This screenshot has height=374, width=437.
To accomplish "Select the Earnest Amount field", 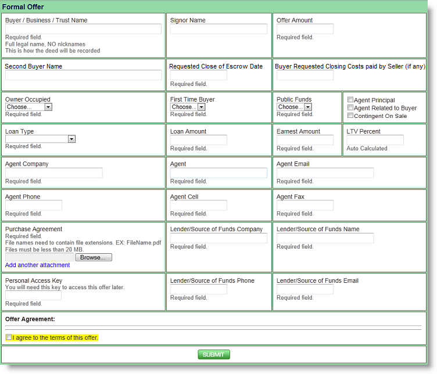I will (x=305, y=140).
